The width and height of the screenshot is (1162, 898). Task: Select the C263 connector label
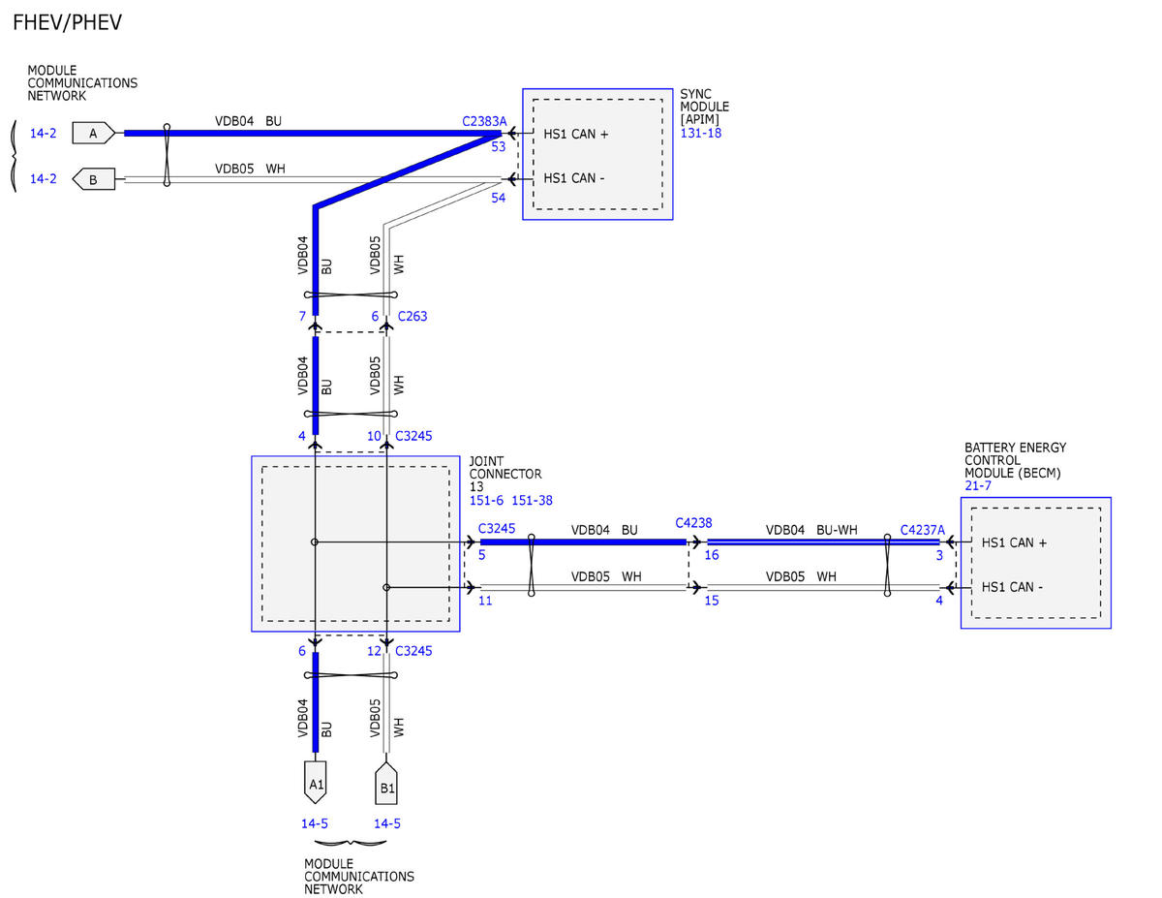[x=412, y=317]
